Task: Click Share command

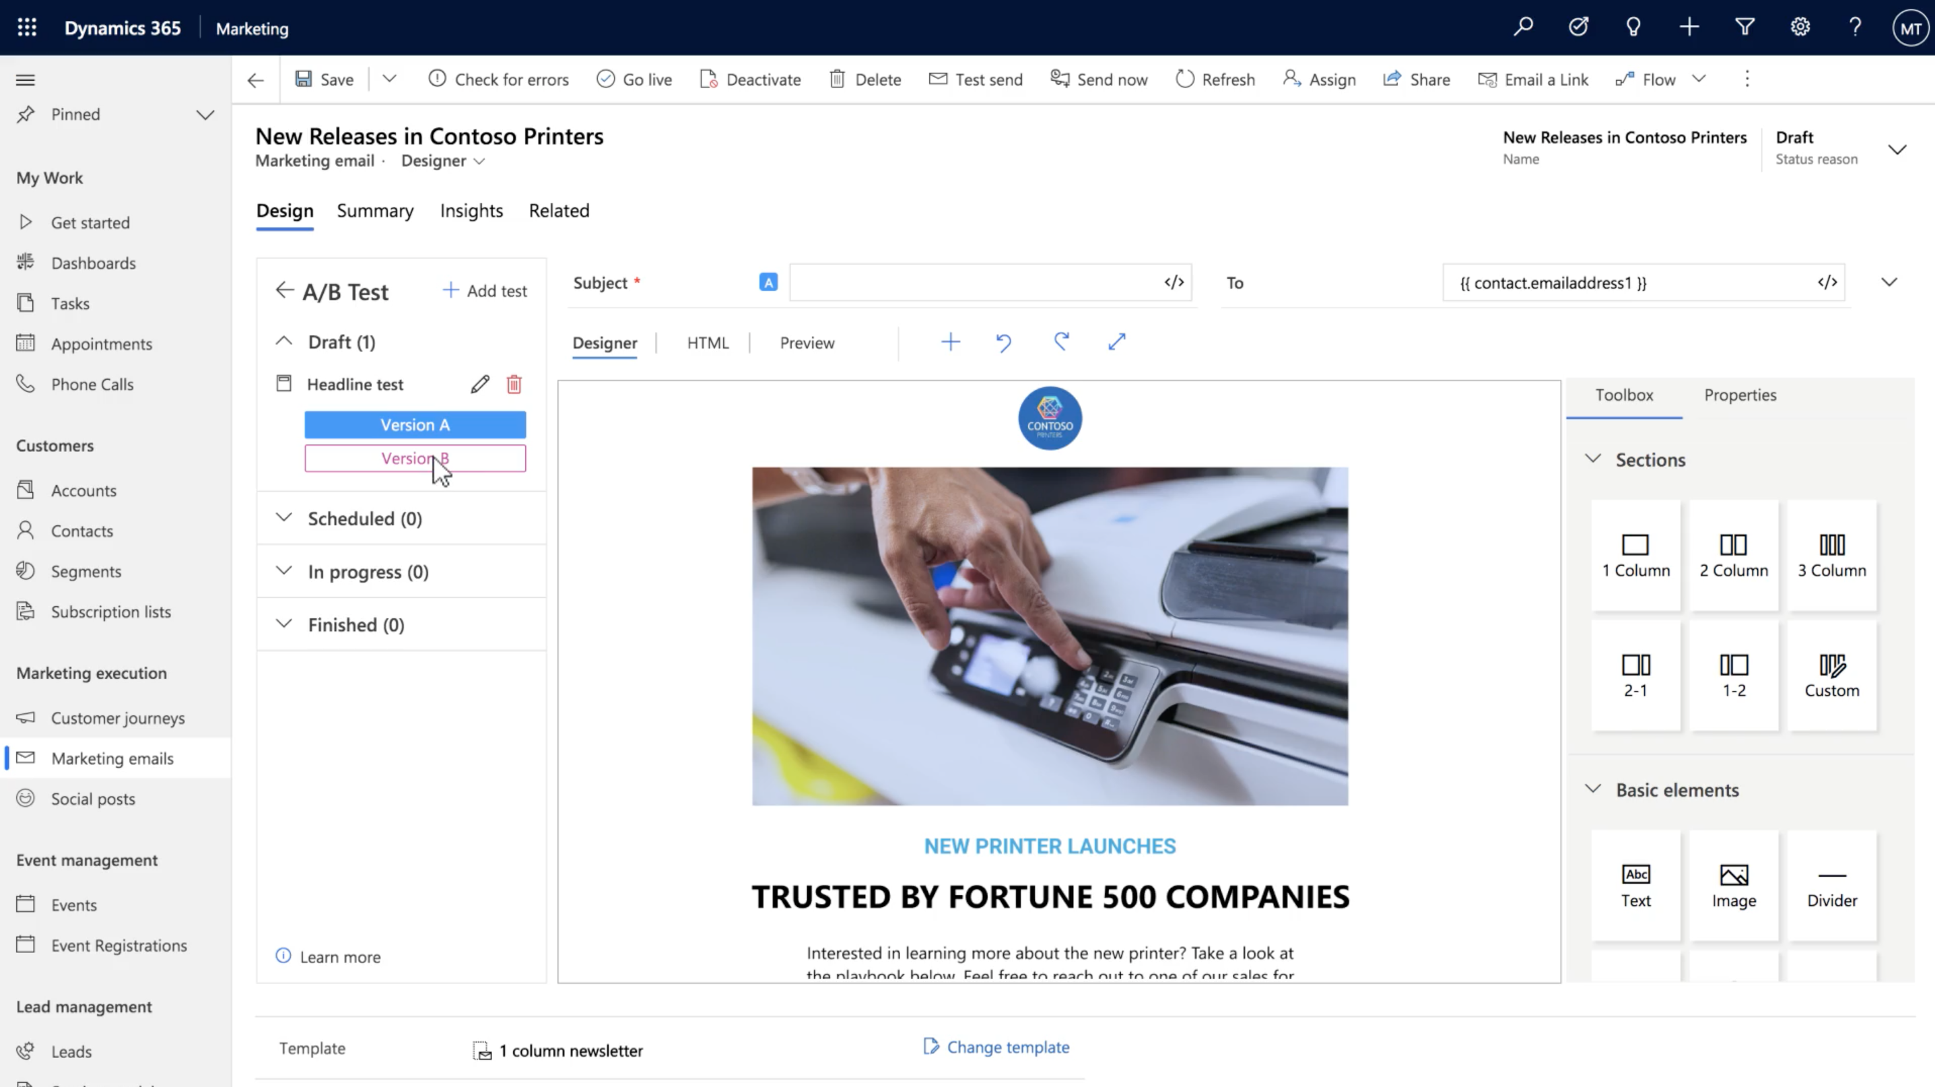Action: 1416,79
